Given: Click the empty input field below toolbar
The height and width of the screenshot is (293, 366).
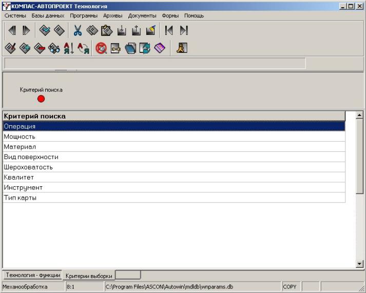Looking at the screenshot, I should point(155,63).
